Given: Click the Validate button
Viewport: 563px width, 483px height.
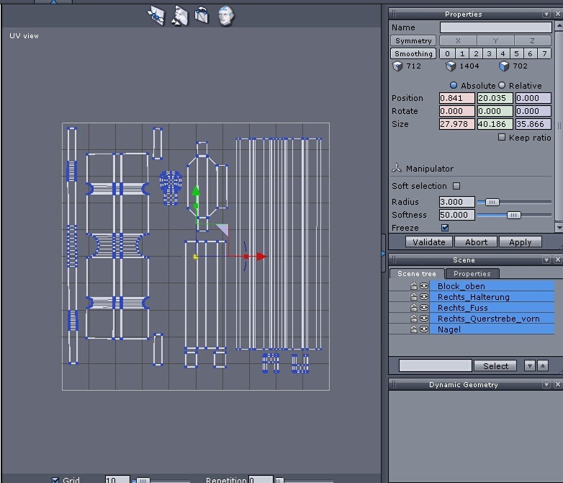Looking at the screenshot, I should (x=429, y=242).
